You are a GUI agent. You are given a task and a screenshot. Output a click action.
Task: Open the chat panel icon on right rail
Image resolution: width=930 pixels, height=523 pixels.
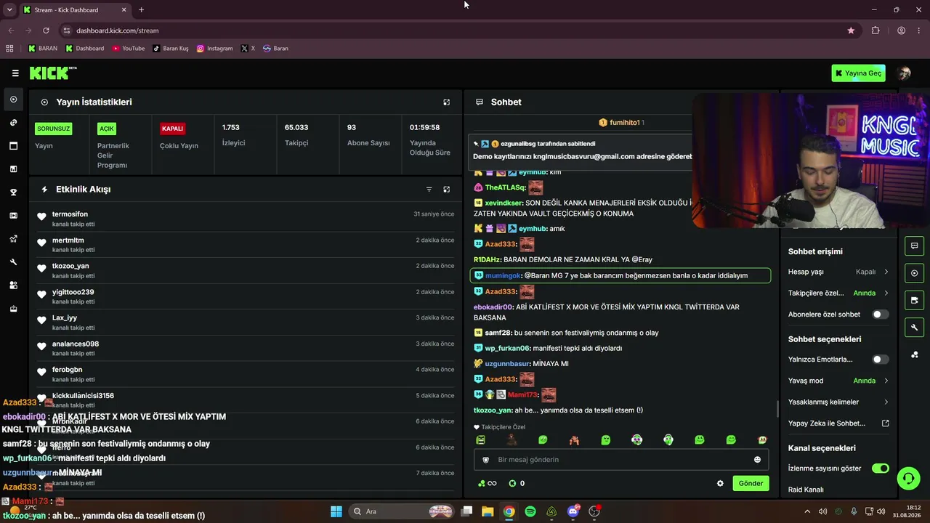(x=914, y=246)
